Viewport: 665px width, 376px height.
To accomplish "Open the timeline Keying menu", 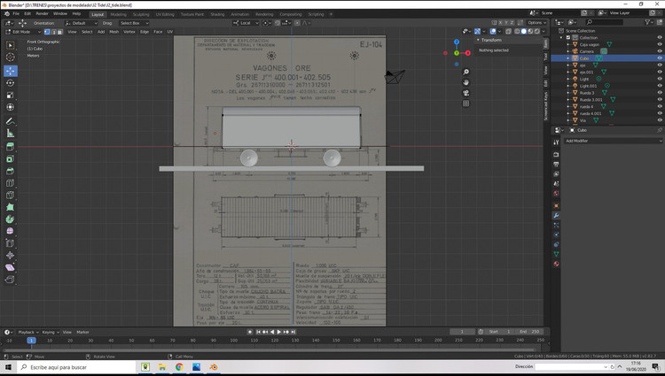I will pyautogui.click(x=50, y=332).
